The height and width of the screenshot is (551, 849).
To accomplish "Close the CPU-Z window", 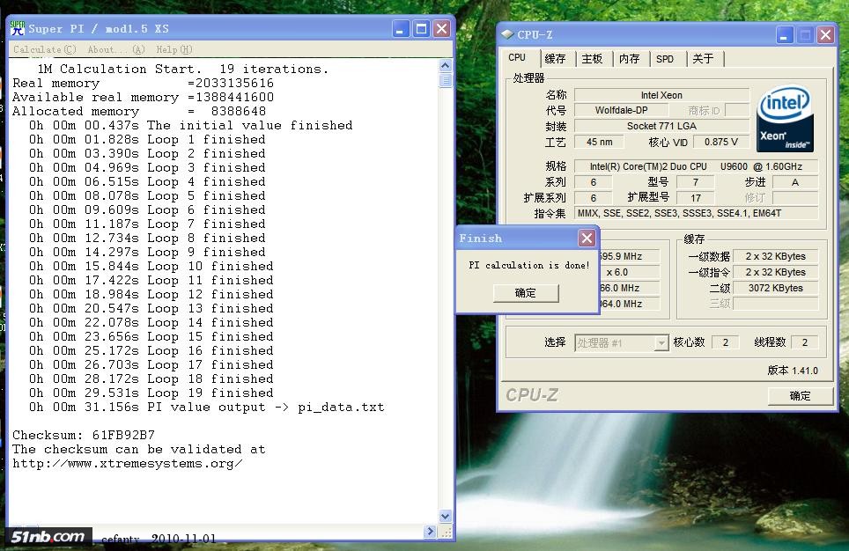I will point(825,35).
